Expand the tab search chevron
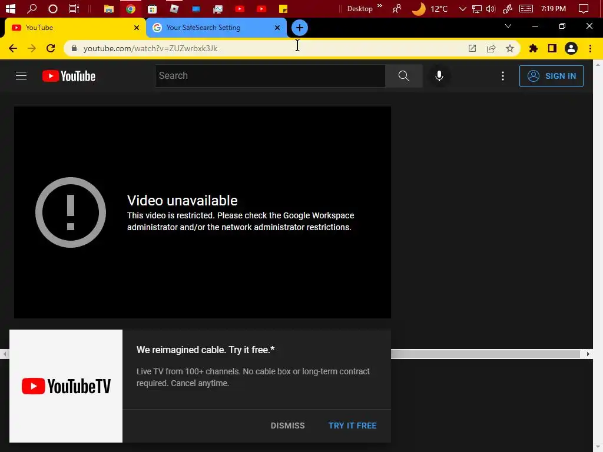The height and width of the screenshot is (452, 603). click(508, 26)
